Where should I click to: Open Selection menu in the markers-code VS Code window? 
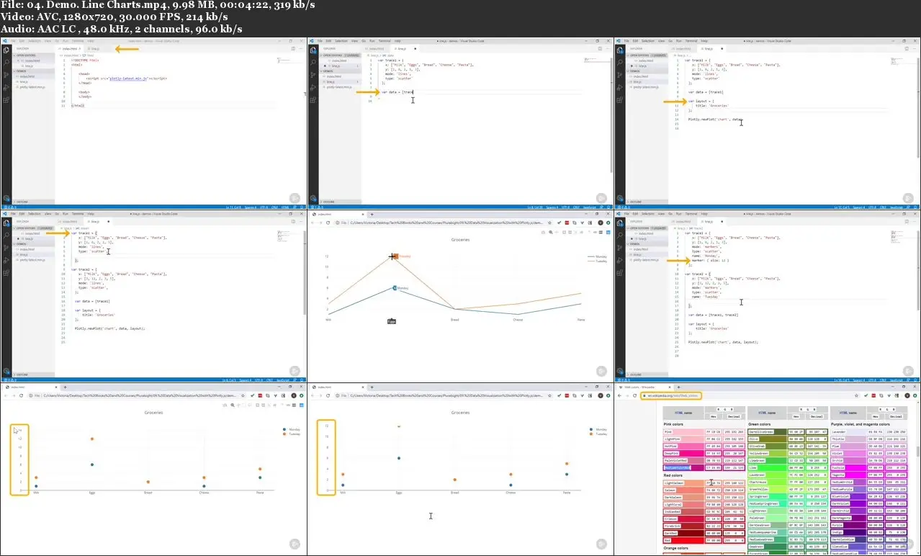(647, 214)
